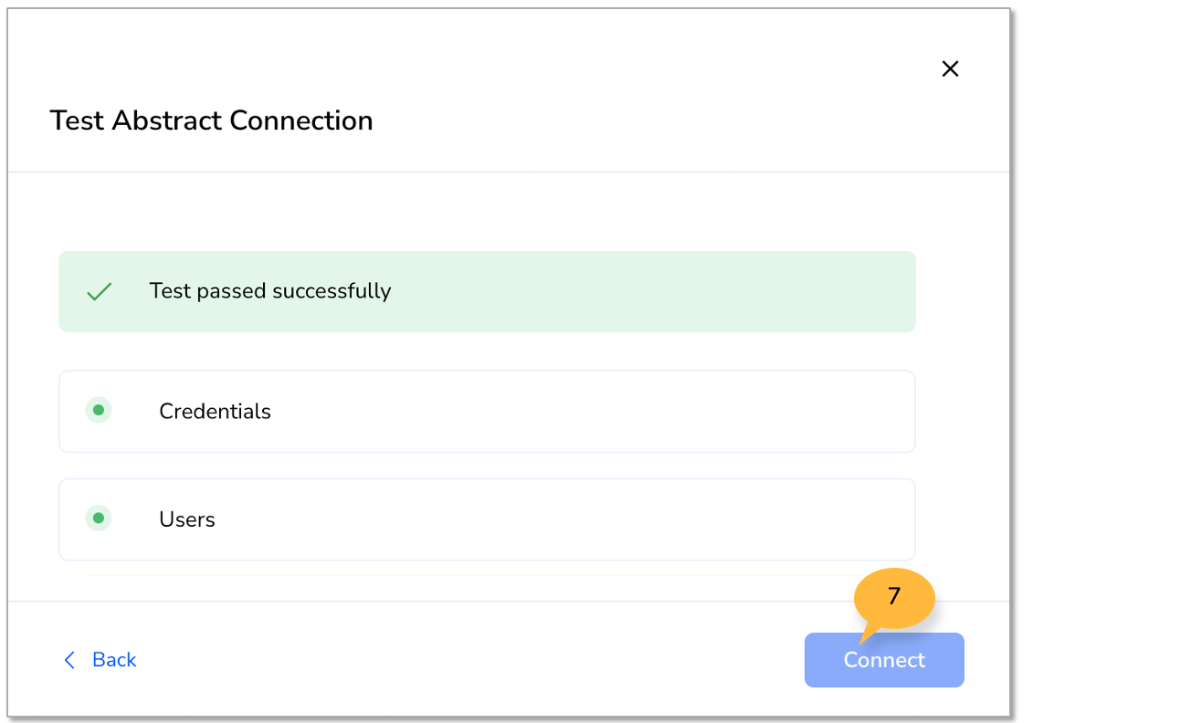Click the green checkmark success icon
This screenshot has width=1191, height=723.
[x=99, y=292]
